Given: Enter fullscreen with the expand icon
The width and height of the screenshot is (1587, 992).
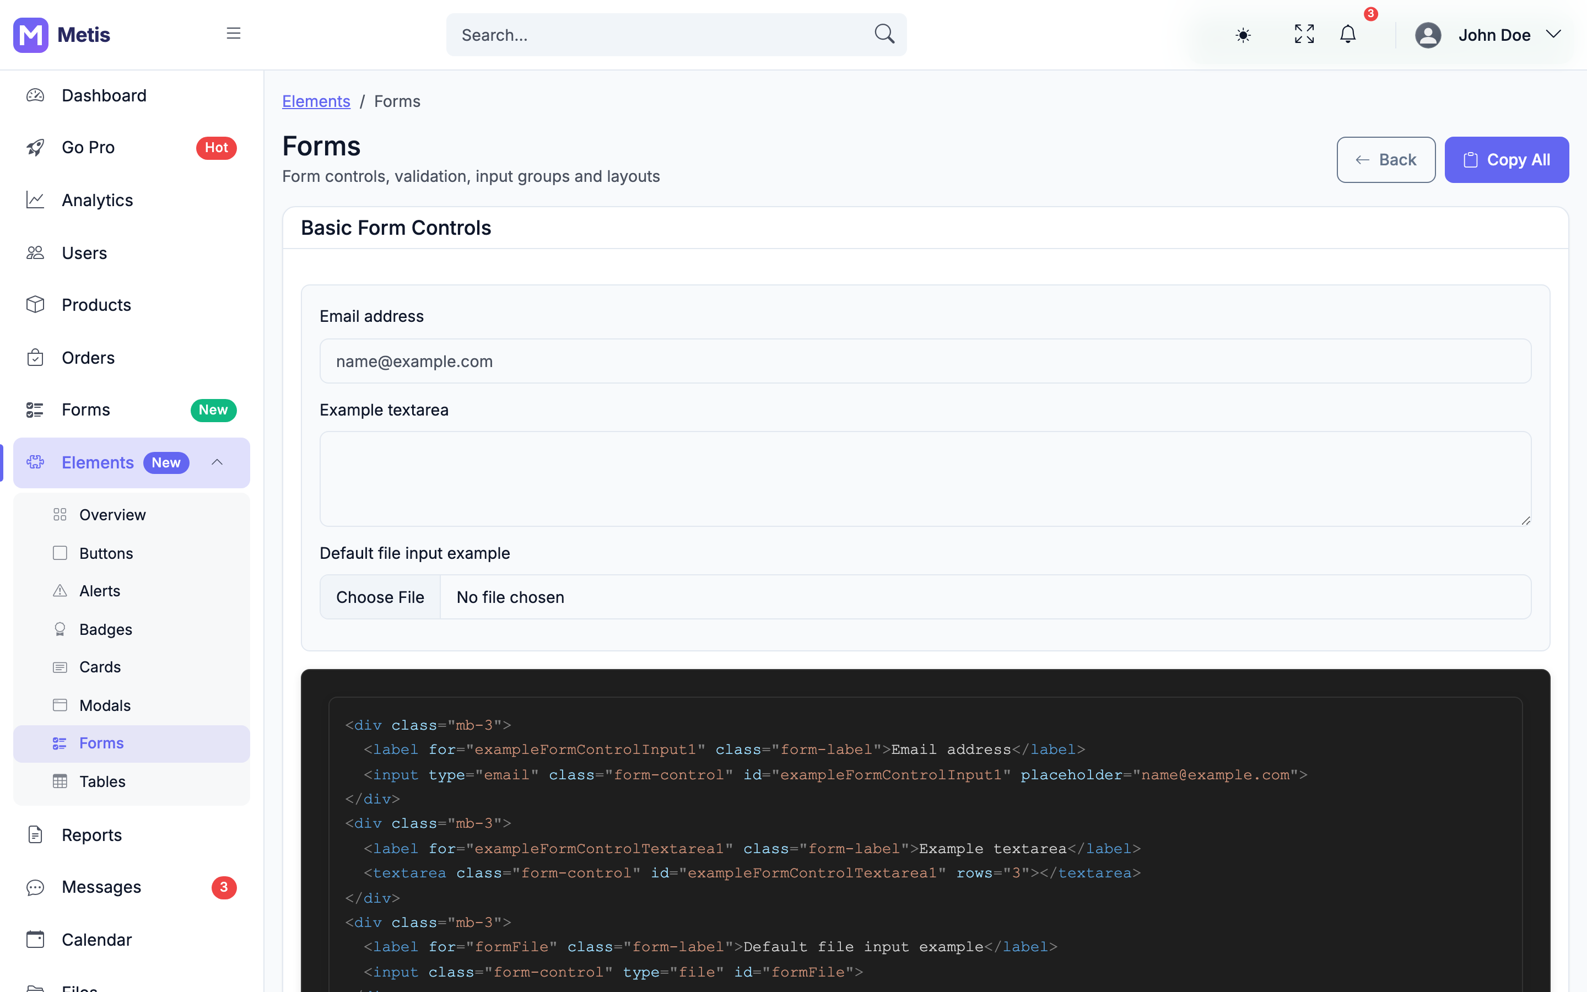Looking at the screenshot, I should point(1304,34).
